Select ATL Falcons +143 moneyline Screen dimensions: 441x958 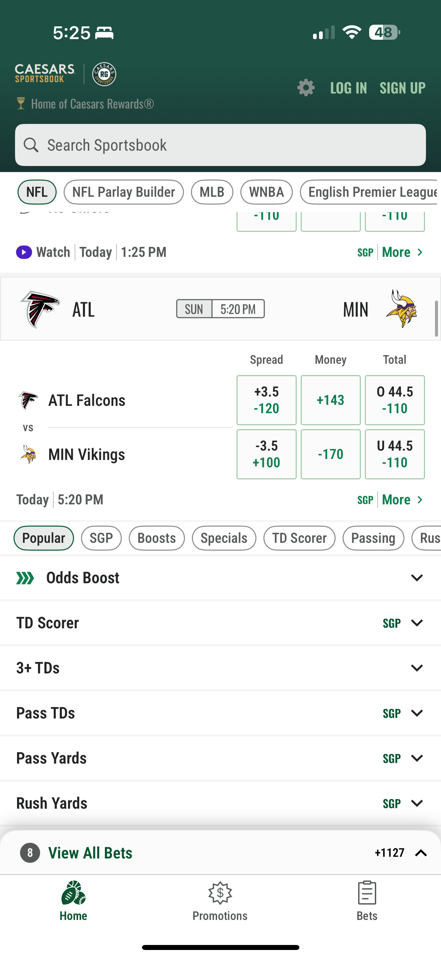330,400
